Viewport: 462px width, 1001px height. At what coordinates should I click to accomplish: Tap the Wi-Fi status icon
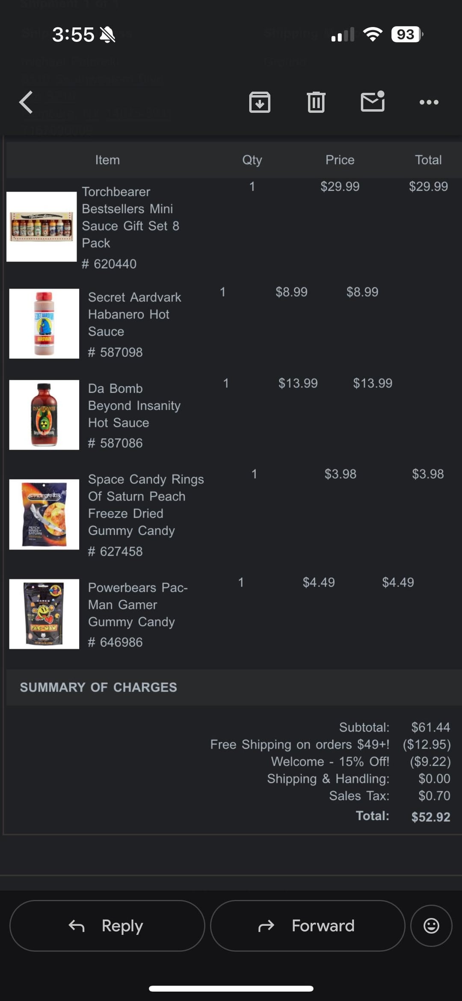(x=373, y=34)
